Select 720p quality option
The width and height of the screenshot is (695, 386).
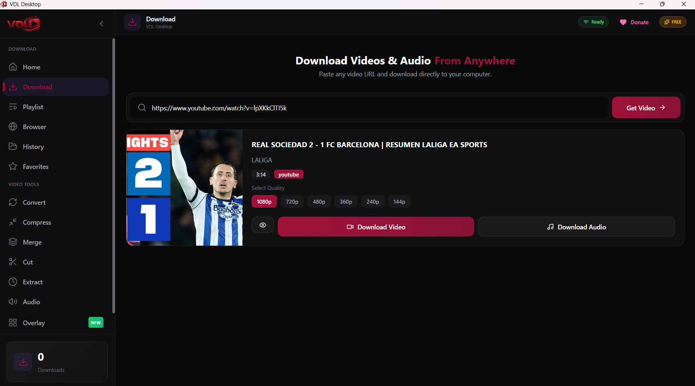(x=292, y=202)
